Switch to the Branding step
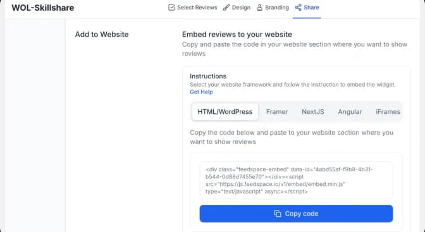The image size is (425, 232). point(277,8)
